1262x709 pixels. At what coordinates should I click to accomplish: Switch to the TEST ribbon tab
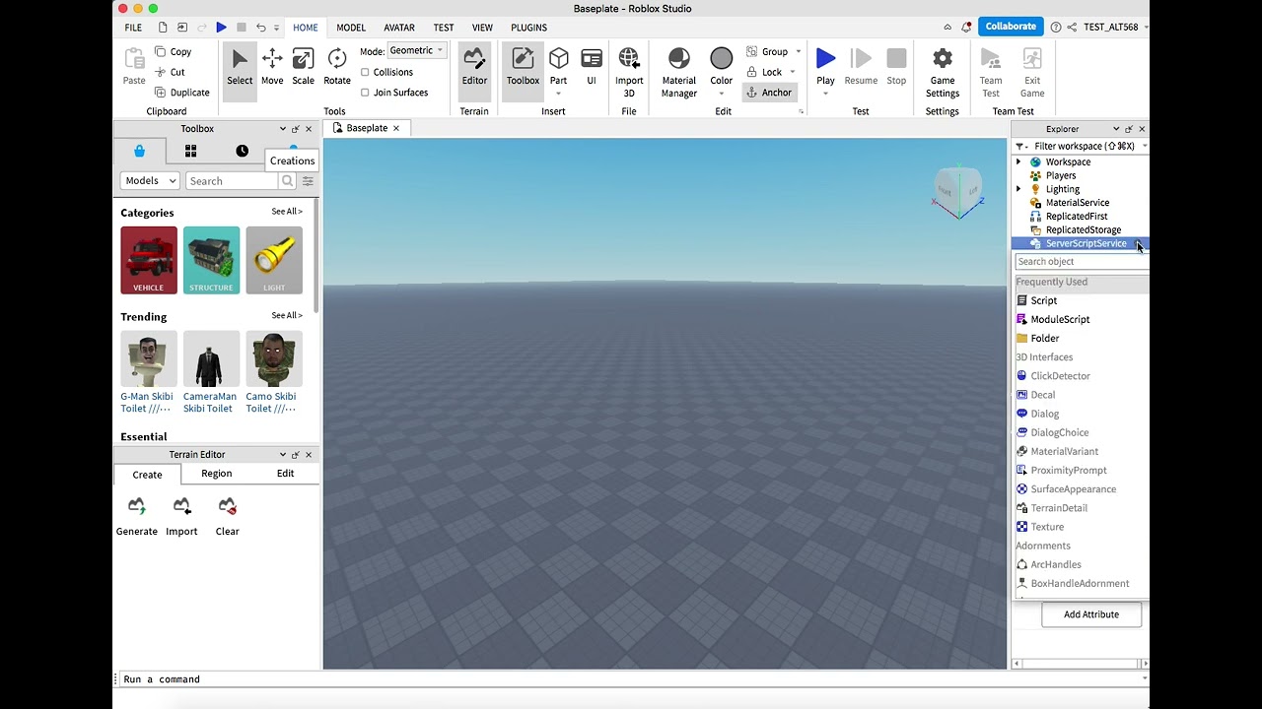pyautogui.click(x=444, y=28)
